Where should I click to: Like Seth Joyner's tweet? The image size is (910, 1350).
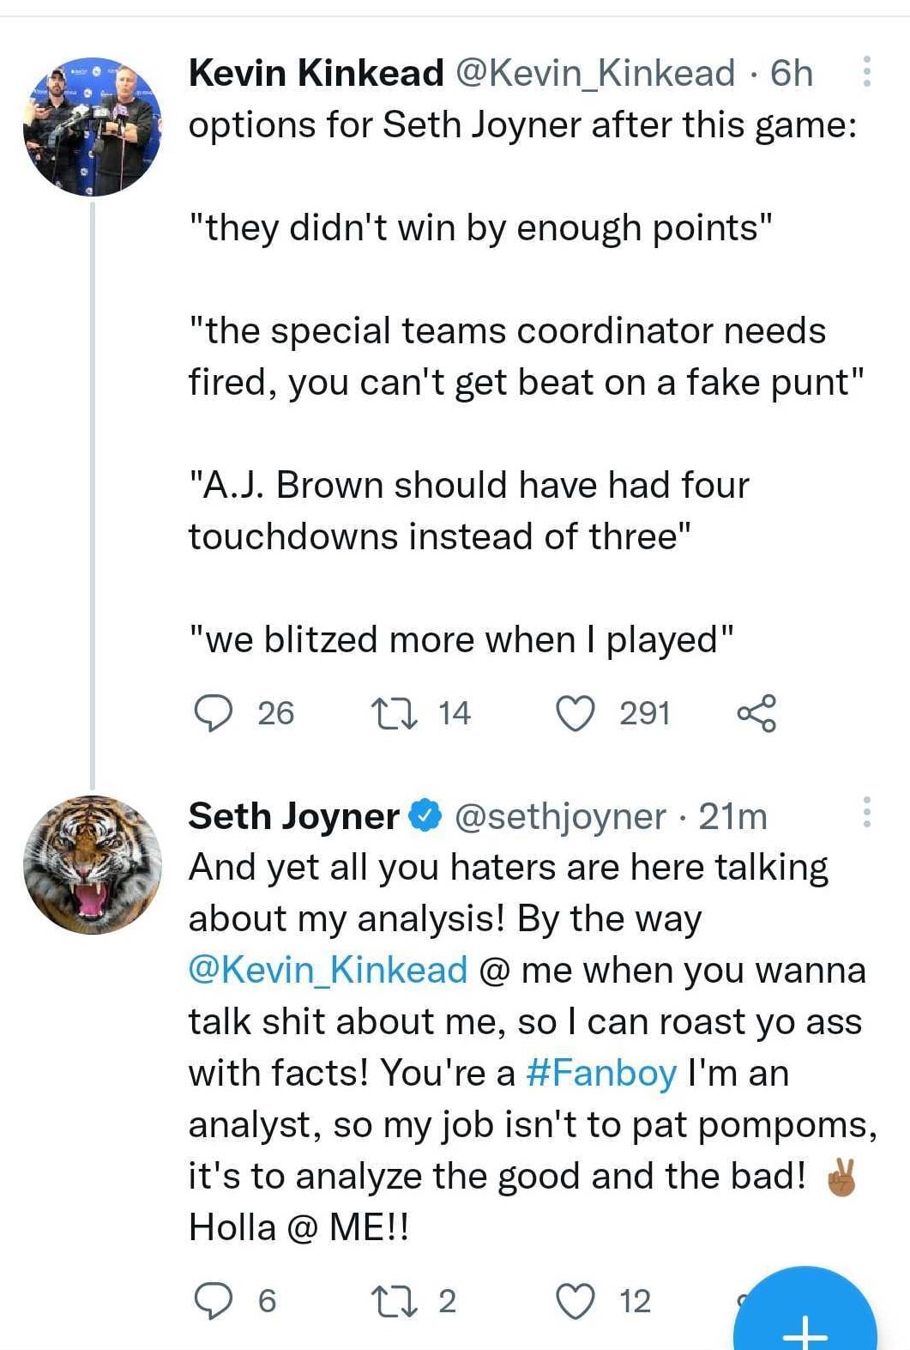(576, 1301)
